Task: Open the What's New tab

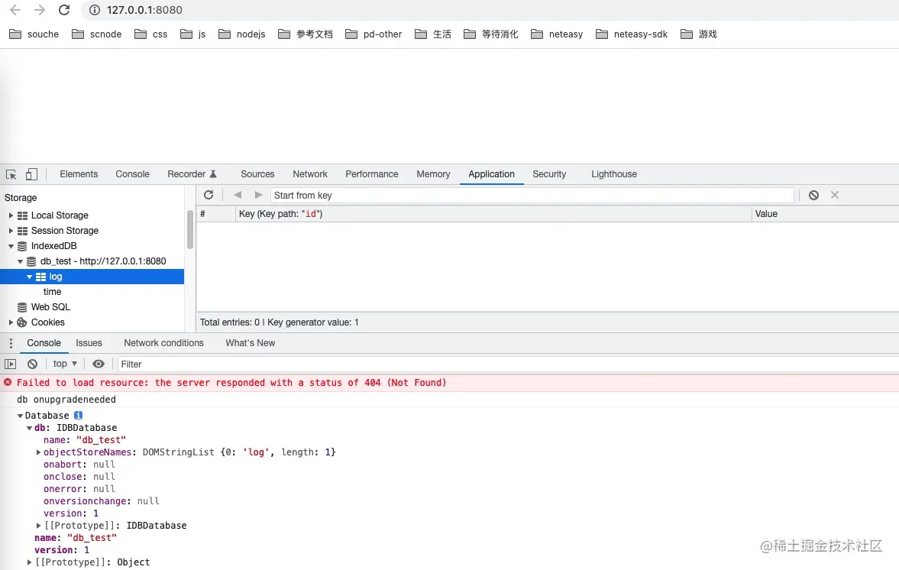Action: (250, 343)
